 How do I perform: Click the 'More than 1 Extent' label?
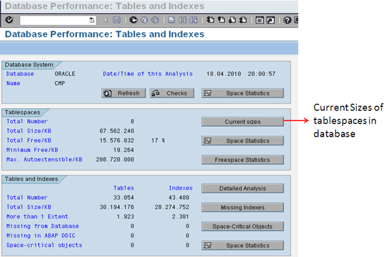point(37,217)
